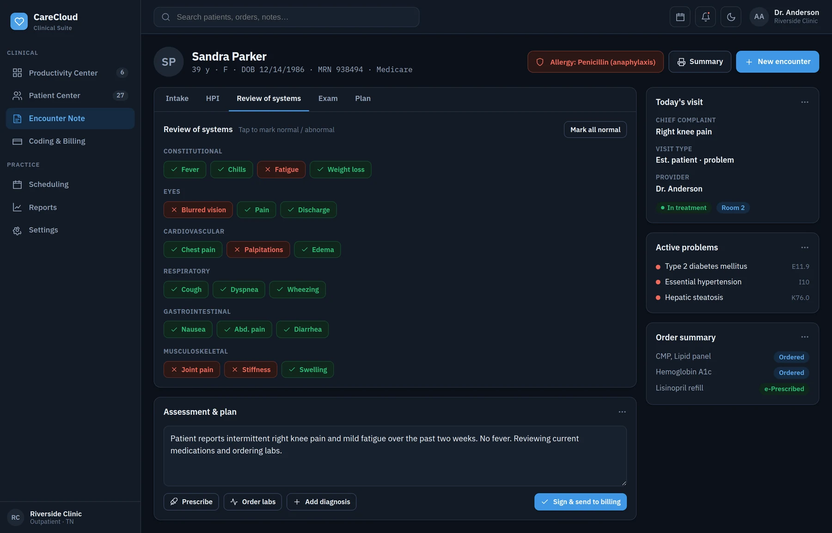832x533 pixels.
Task: Click the AA user avatar
Action: point(759,17)
